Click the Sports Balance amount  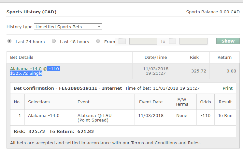[213, 12]
